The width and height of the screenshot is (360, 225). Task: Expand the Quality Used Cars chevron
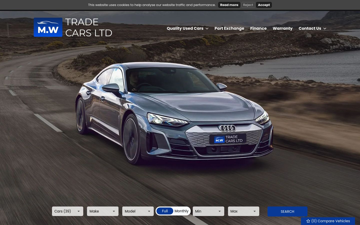[207, 28]
